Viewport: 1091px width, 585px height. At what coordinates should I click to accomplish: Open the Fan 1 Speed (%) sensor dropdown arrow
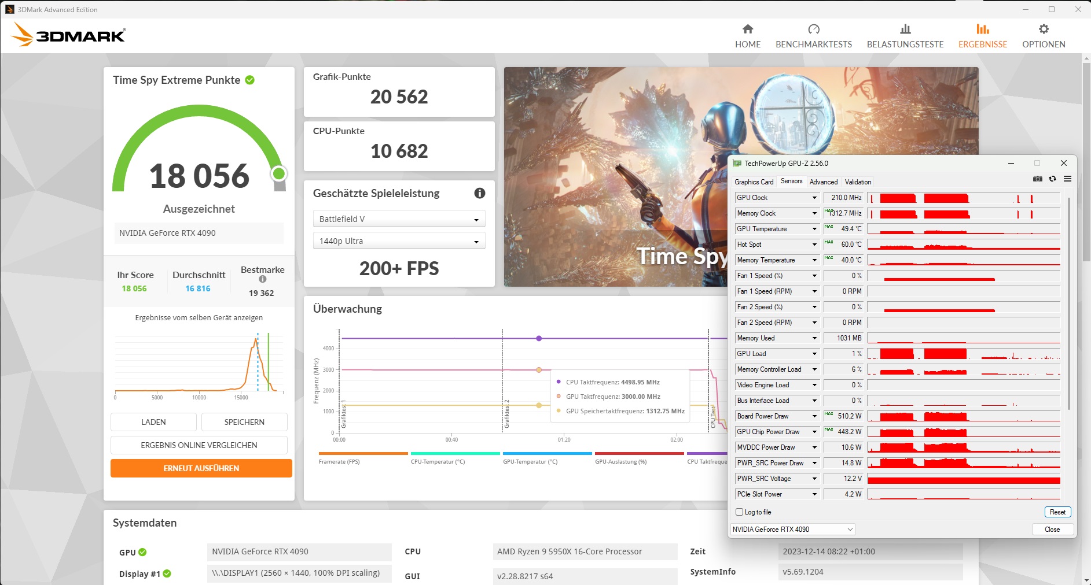tap(814, 276)
